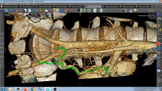Image resolution: width=162 pixels, height=91 pixels.
Task: Set view to LAO orientation
Action: tap(2, 43)
